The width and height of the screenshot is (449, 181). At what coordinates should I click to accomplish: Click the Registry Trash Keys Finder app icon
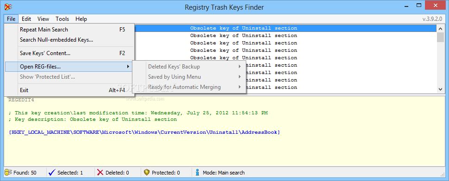(x=8, y=7)
